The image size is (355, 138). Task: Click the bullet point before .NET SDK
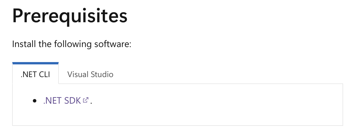coord(35,101)
